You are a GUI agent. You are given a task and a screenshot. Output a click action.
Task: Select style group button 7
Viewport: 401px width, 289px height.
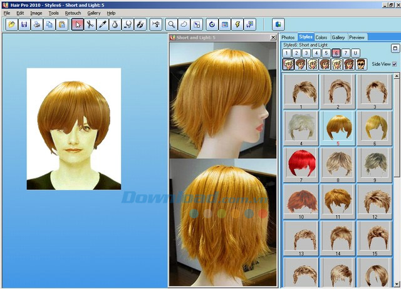tap(346, 53)
